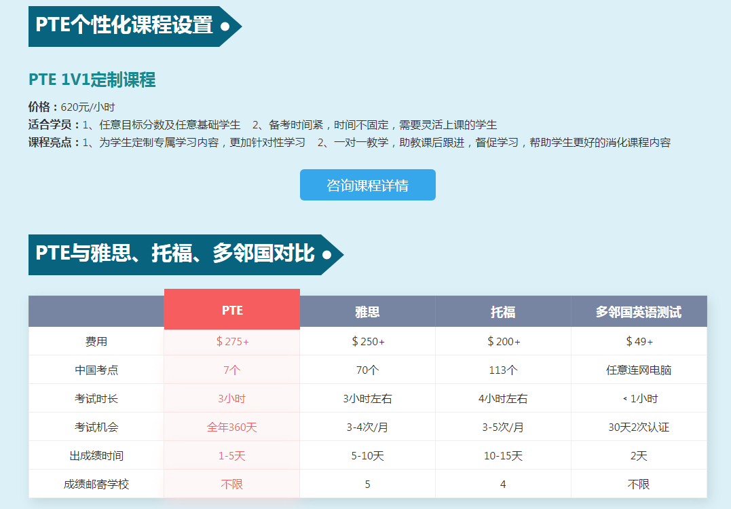Click the 10-15天 result time cell
The height and width of the screenshot is (509, 731).
pos(504,455)
